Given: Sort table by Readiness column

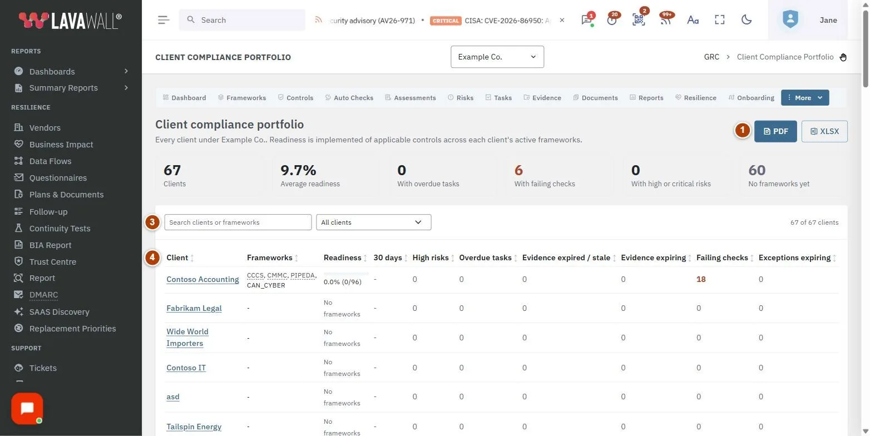Looking at the screenshot, I should (345, 257).
